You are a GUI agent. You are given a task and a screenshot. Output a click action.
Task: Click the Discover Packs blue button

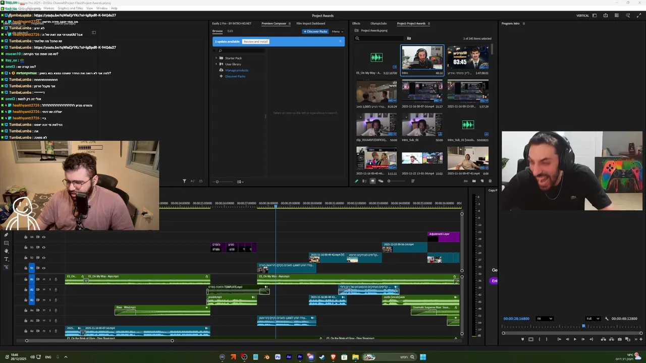pyautogui.click(x=315, y=31)
